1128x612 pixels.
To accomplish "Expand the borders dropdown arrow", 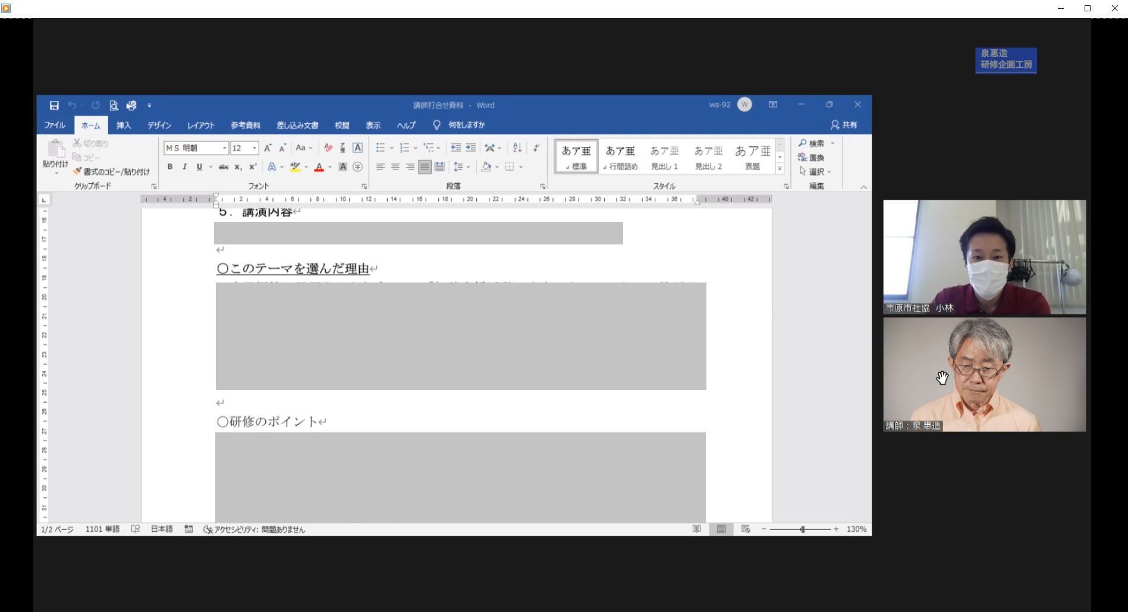I will [521, 167].
